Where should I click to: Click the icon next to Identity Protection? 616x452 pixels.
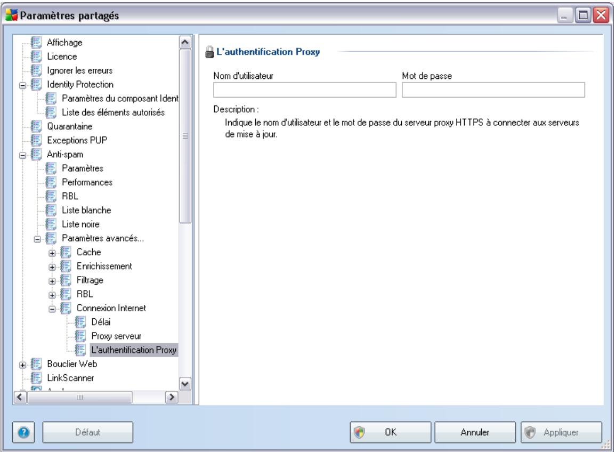tap(36, 85)
